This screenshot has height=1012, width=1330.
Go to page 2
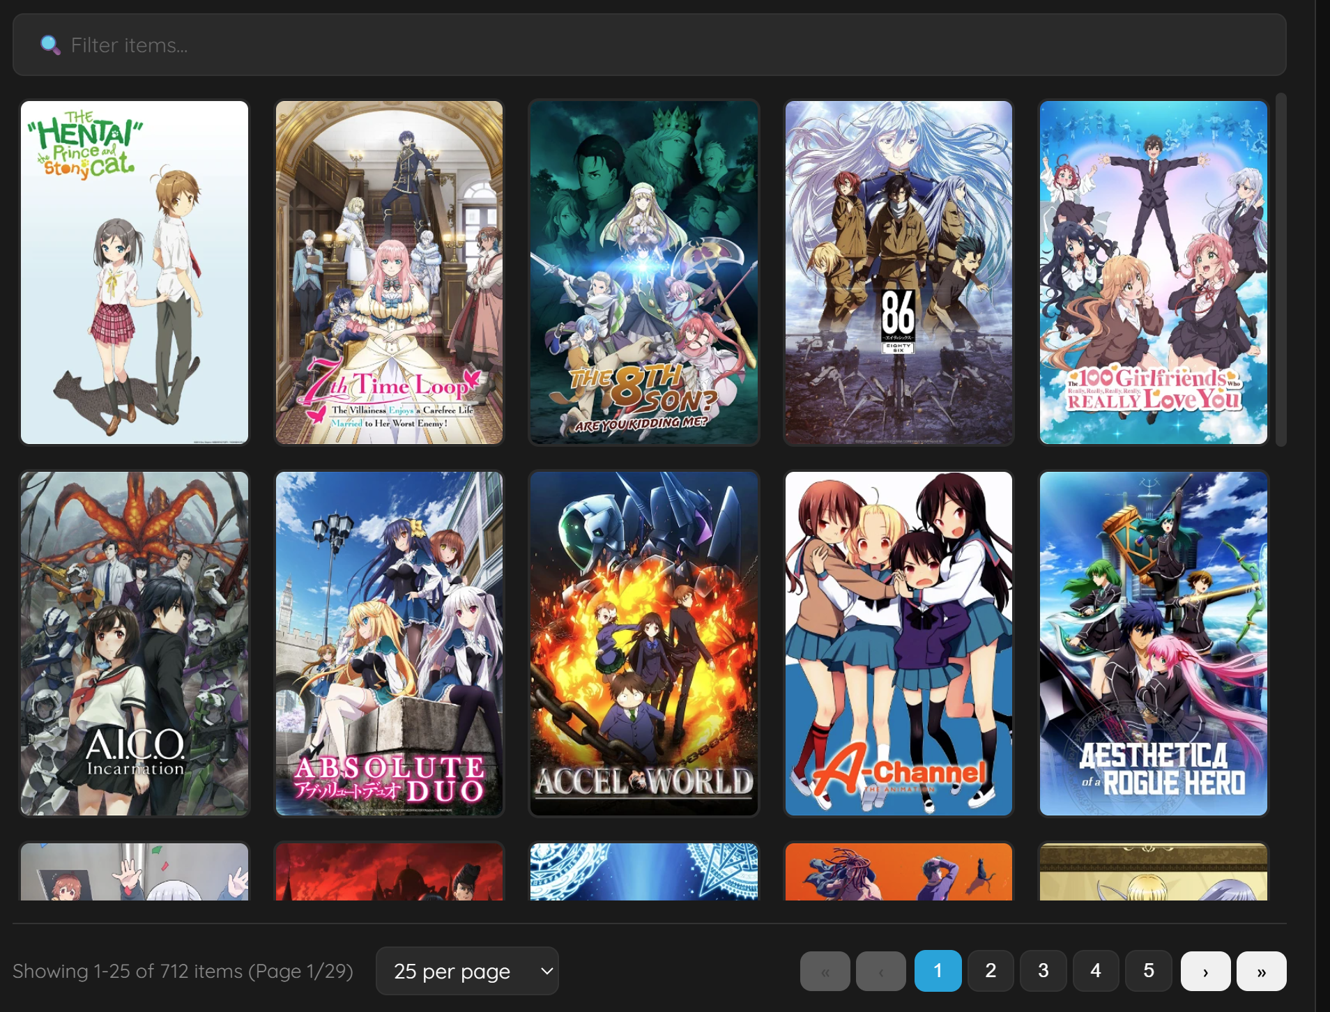pos(991,971)
